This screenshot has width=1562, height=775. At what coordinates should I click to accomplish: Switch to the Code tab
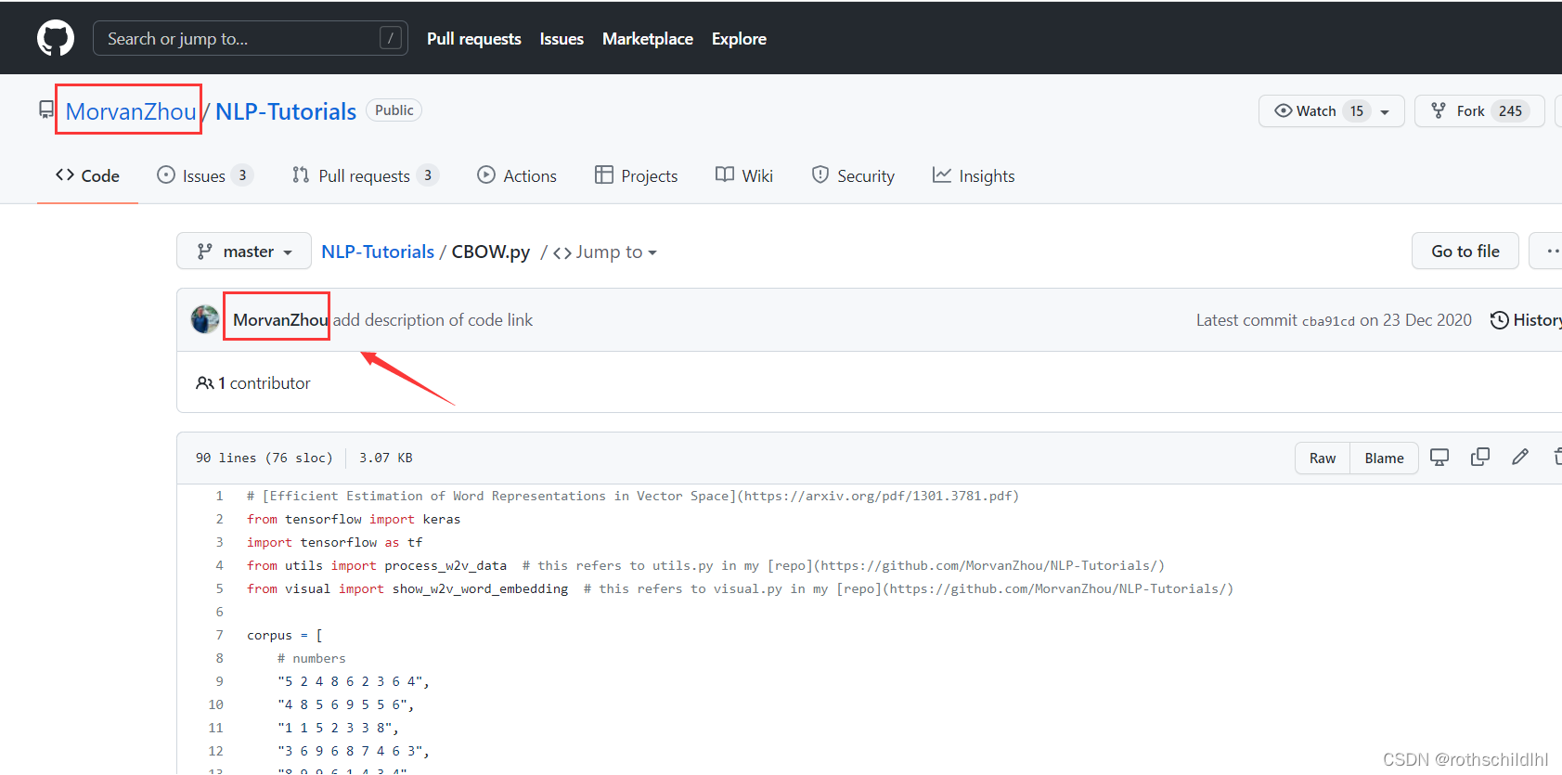[87, 175]
